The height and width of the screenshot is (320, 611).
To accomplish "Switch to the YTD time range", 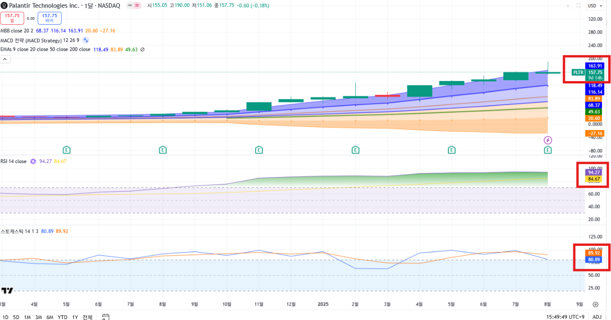I will (62, 317).
